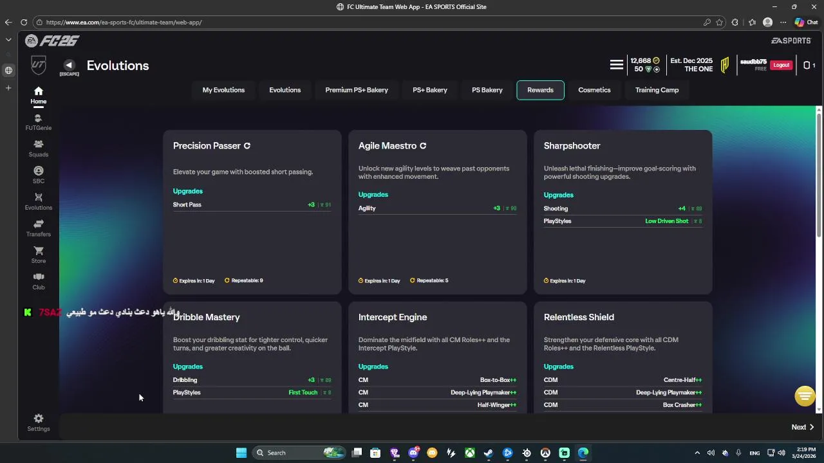Open the Intercept Engine evolution card
The image size is (824, 463).
click(x=438, y=358)
